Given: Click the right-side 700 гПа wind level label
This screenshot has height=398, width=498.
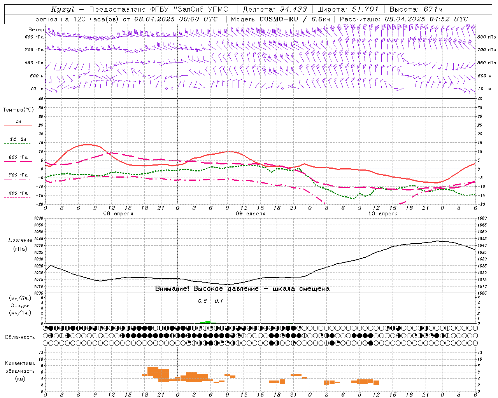Looking at the screenshot, I should 487,50.
